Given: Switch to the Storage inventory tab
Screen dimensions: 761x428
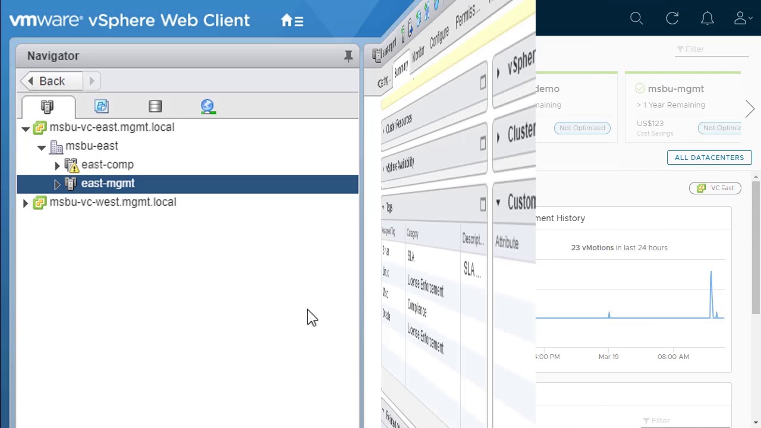Looking at the screenshot, I should (x=155, y=106).
